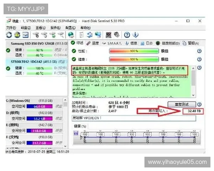Click the blue send-report arrows toolbar icon
214x171 pixels.
pos(90,35)
